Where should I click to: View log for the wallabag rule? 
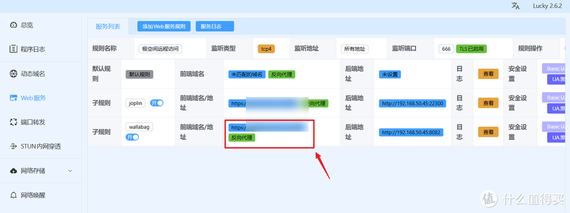pos(488,132)
